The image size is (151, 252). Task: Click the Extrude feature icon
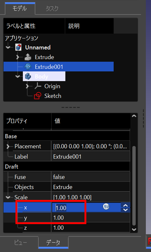28,57
